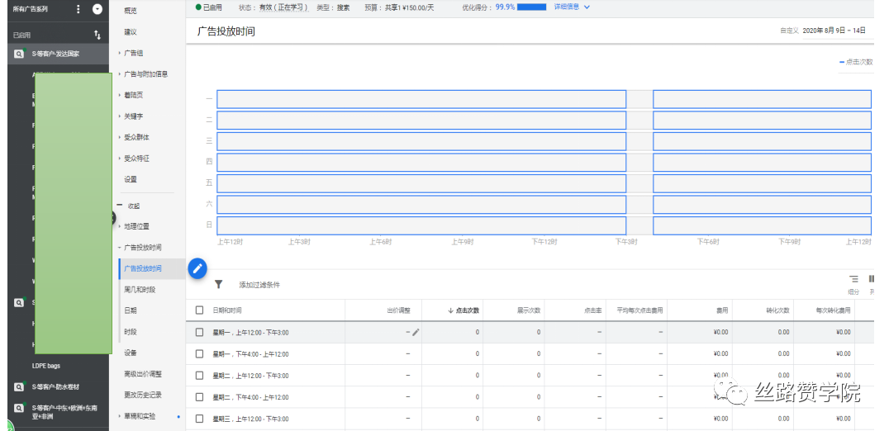
Task: Click the 点击率 column header
Action: [593, 310]
